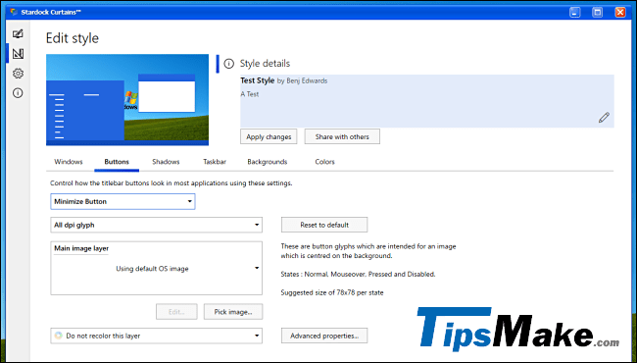Click the Stardock Curtains title bar app icon

click(x=15, y=12)
